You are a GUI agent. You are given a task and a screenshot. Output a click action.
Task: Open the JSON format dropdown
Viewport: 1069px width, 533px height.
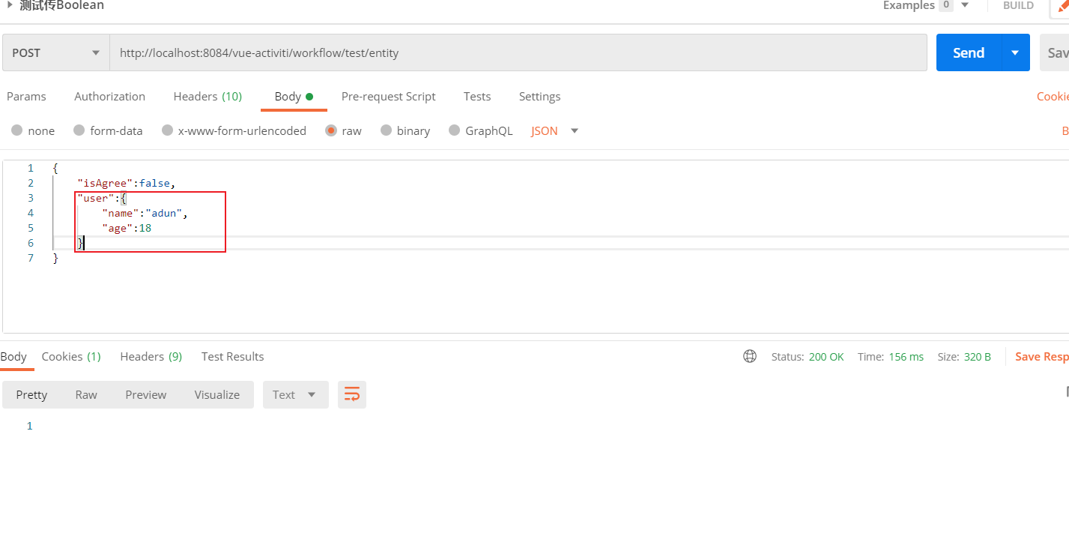tap(555, 130)
